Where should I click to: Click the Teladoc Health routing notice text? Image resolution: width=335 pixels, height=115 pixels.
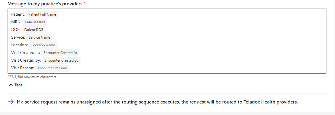(x=157, y=102)
